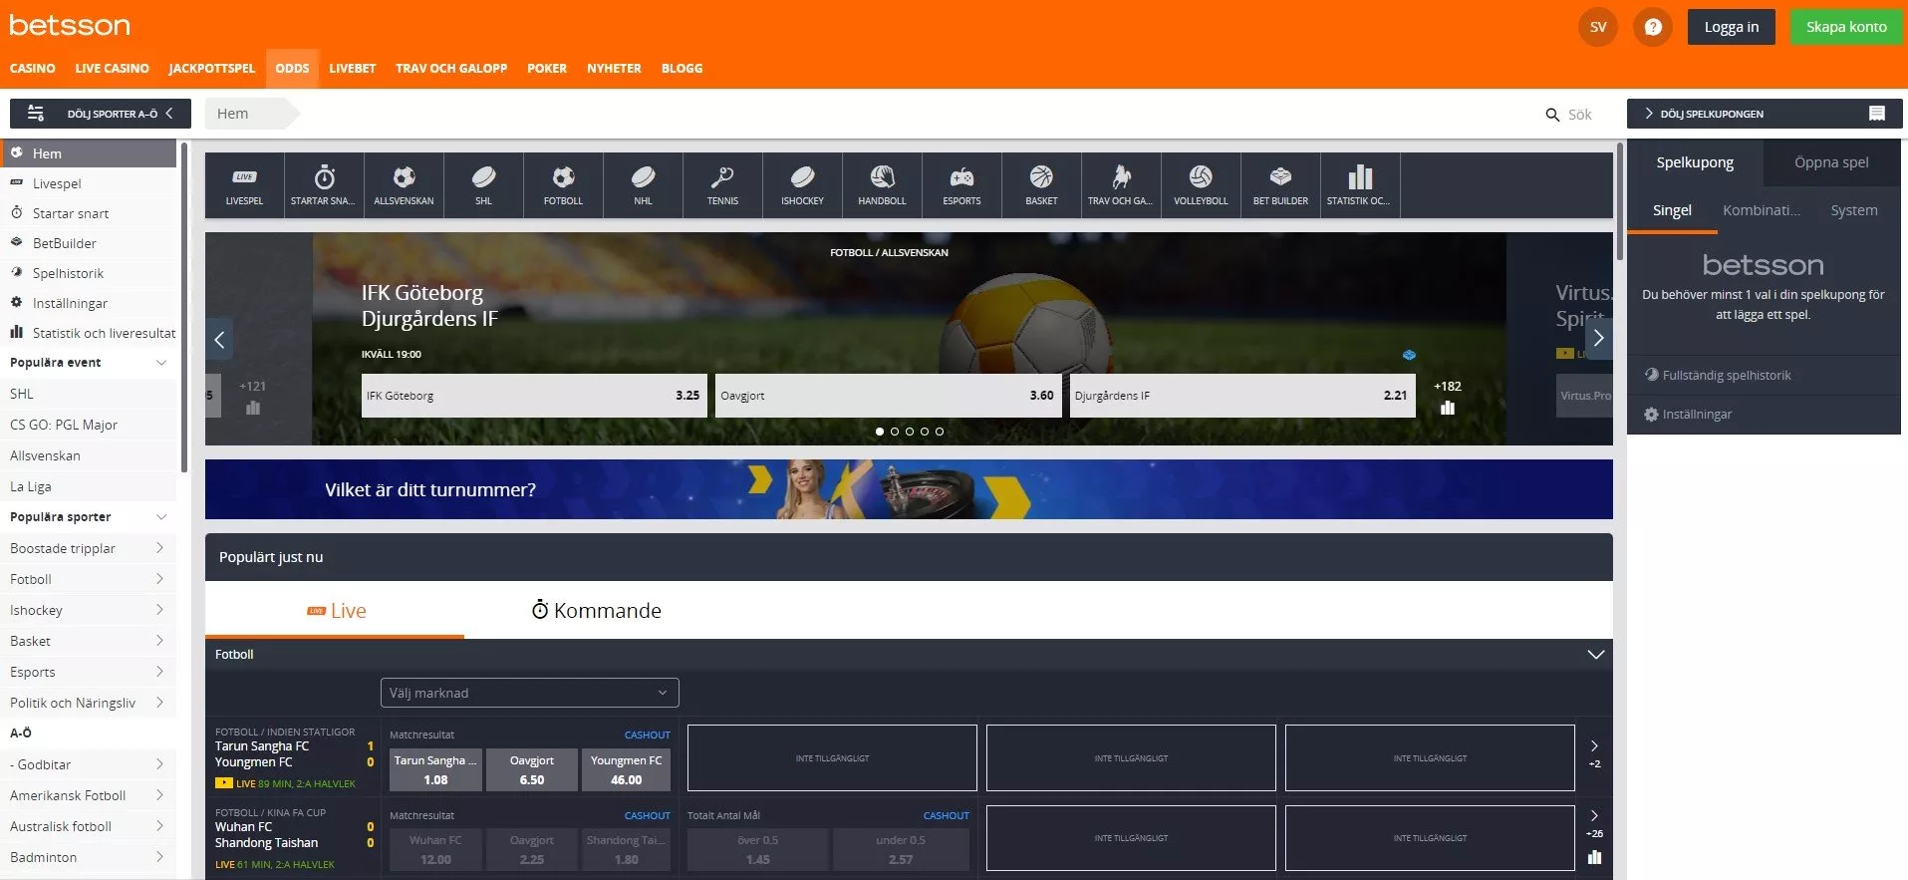
Task: Show previous banner slide arrow
Action: [220, 339]
